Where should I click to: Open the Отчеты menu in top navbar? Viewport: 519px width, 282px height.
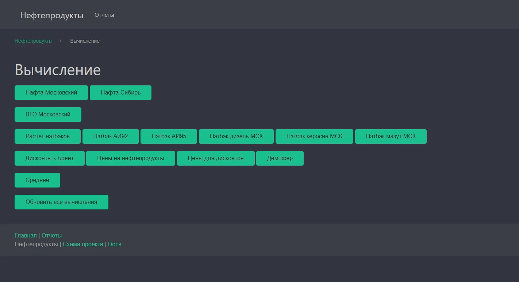coord(104,15)
